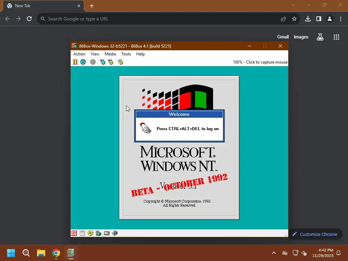Click the Welcome dialog title bar
The height and width of the screenshot is (261, 348).
click(179, 114)
